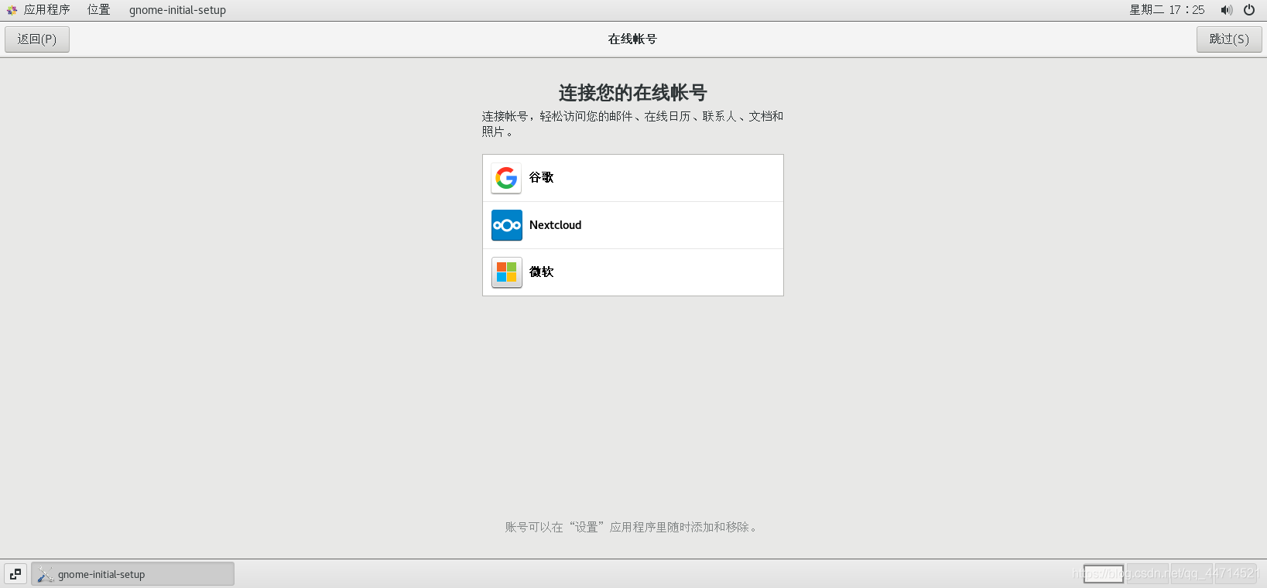Click the gnome-initial-setup taskbar icon
1267x588 pixels.
tap(46, 574)
